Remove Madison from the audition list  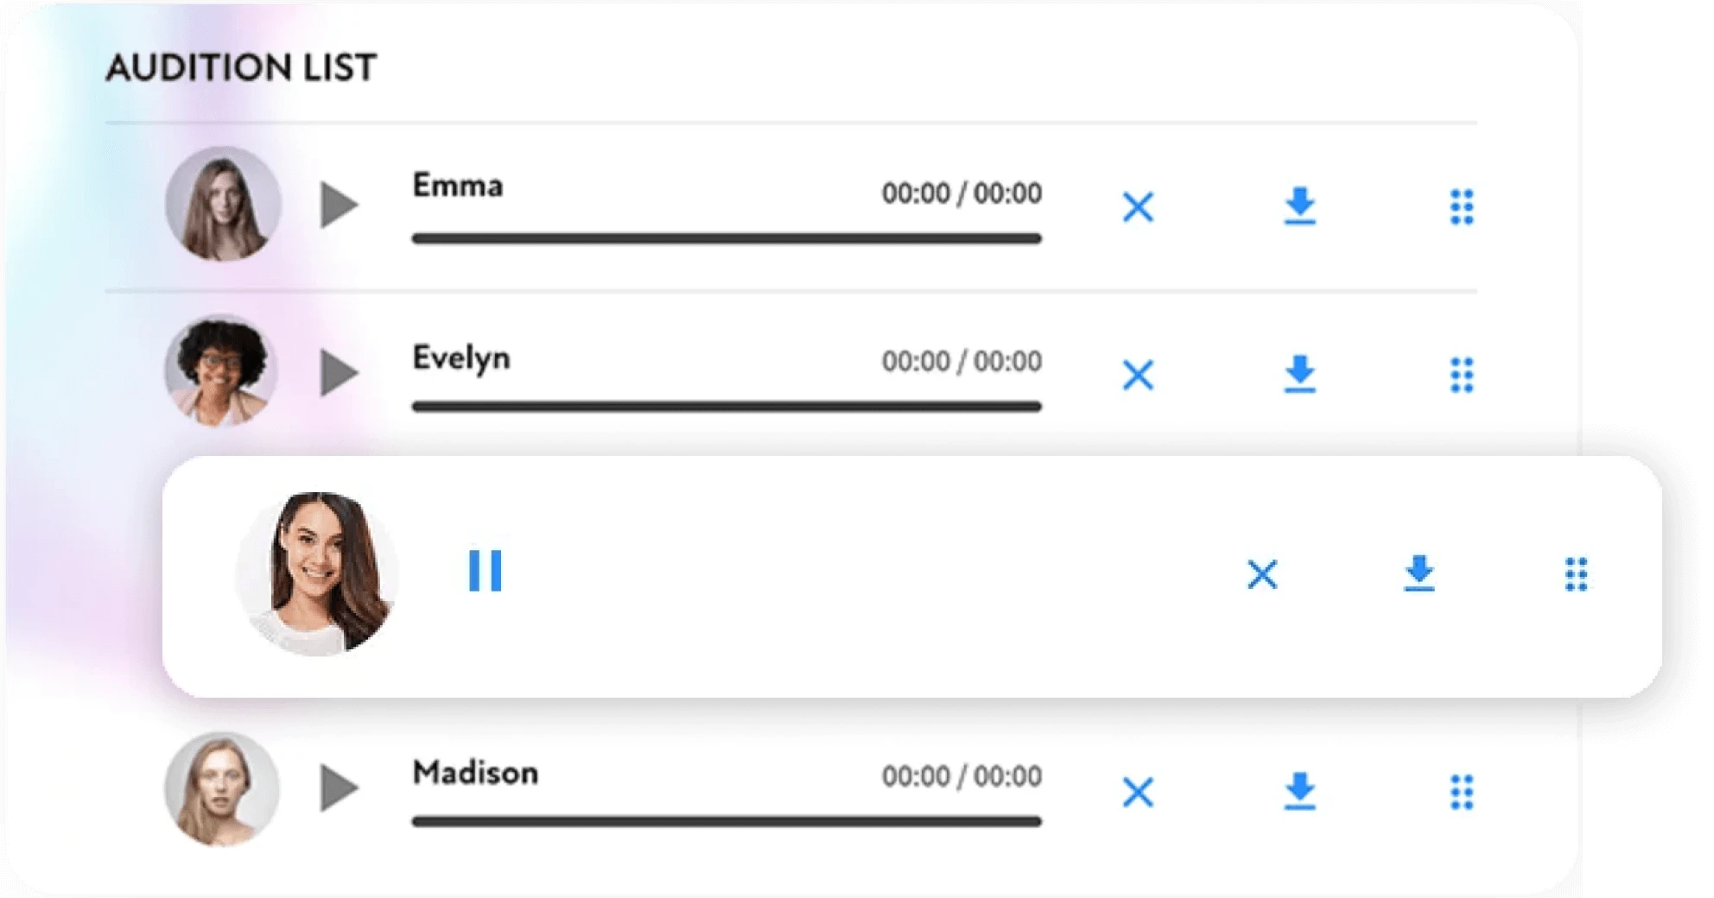click(1138, 792)
